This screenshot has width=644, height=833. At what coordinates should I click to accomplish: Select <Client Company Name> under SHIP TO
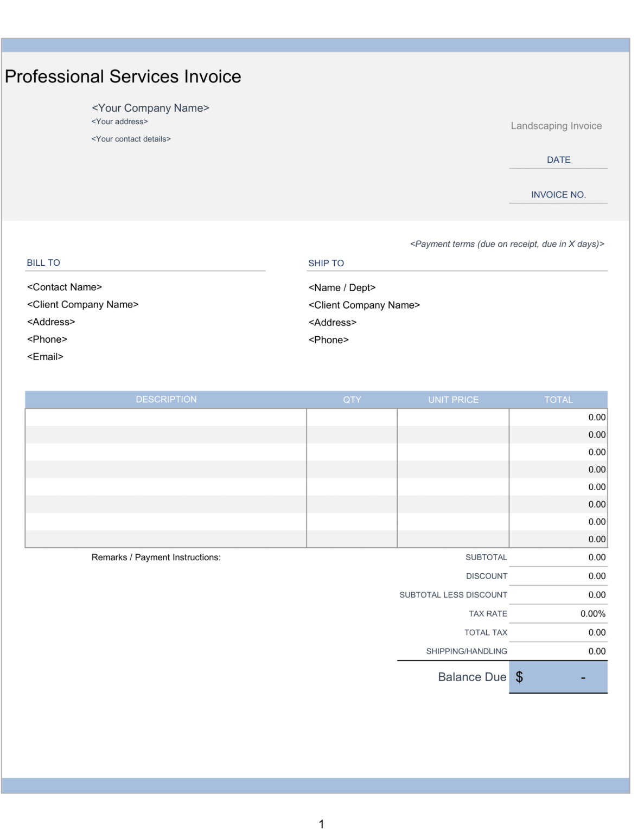364,305
